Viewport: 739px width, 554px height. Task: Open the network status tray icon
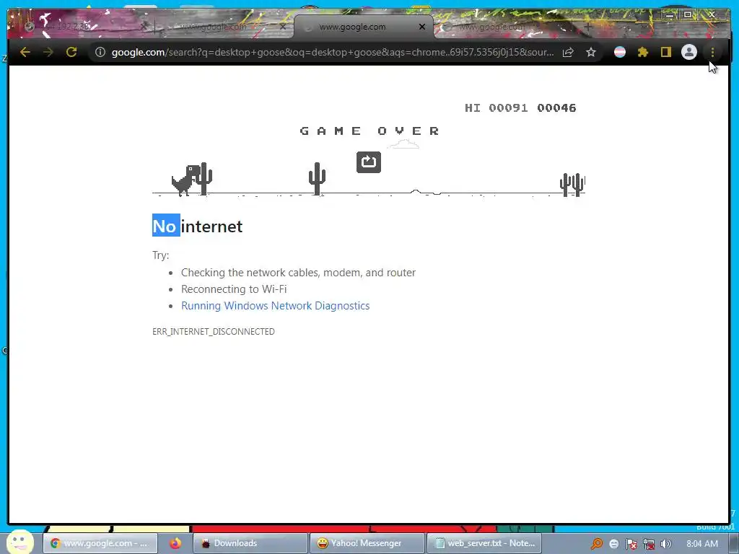coord(649,544)
